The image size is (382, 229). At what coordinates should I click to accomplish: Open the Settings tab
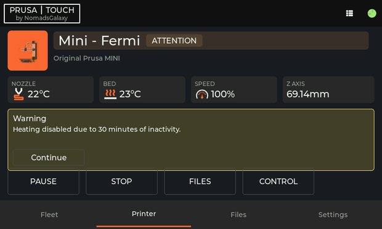[333, 215]
